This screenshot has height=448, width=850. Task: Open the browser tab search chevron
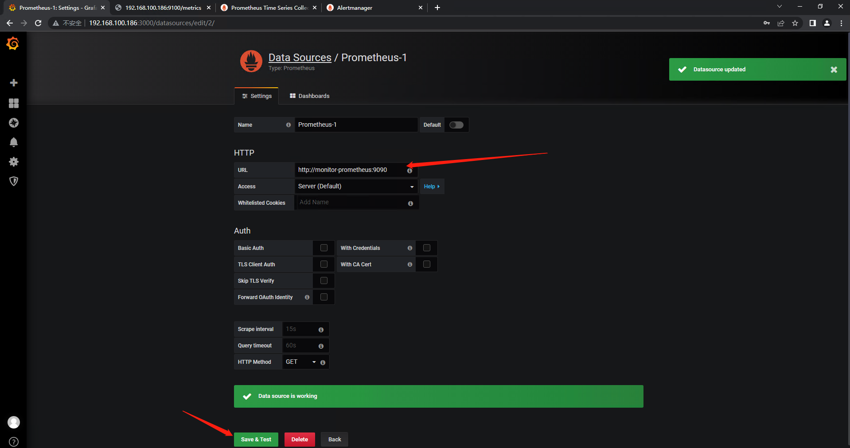(780, 7)
